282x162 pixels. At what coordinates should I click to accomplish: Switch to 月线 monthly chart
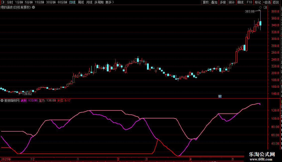89,2
